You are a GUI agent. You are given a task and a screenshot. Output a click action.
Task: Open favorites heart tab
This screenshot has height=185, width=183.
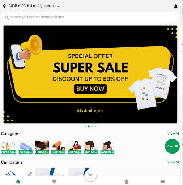click(54, 181)
